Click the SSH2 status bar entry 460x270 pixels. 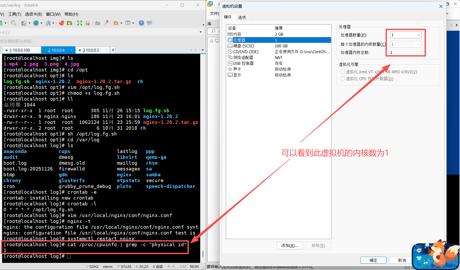(92, 267)
